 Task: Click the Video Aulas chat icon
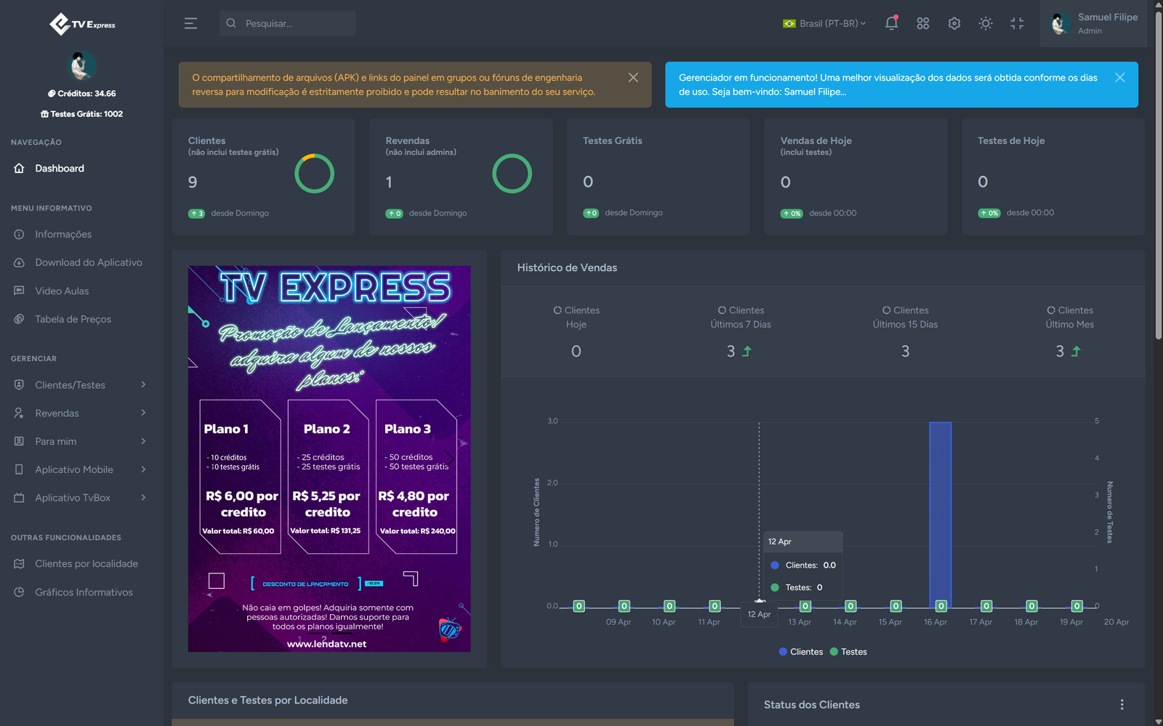20,291
